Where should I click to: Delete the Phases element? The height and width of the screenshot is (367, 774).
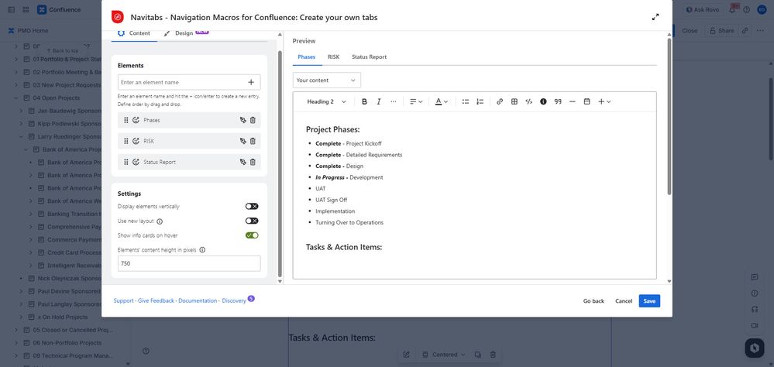[x=253, y=120]
